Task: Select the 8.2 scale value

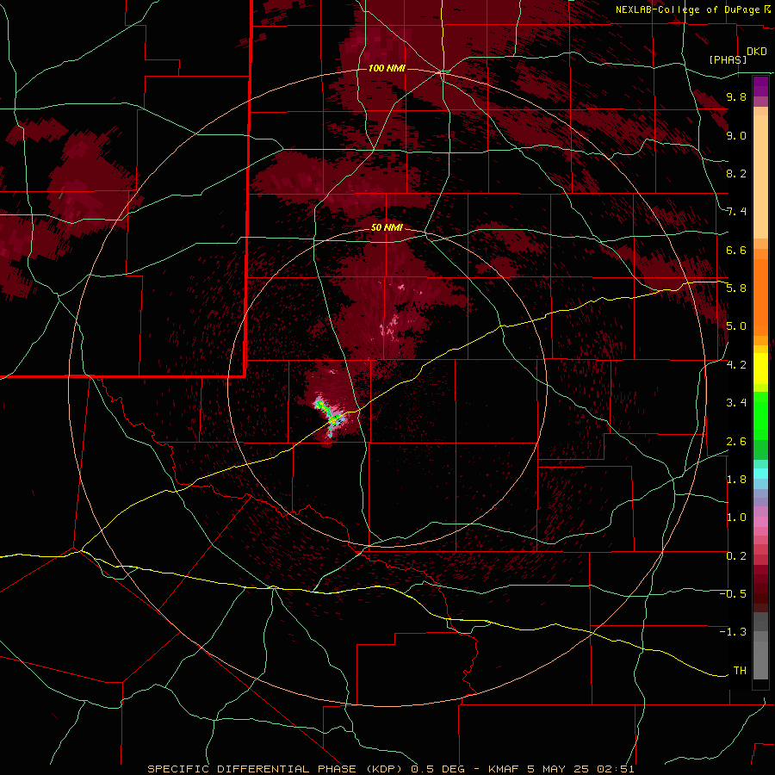Action: point(736,173)
